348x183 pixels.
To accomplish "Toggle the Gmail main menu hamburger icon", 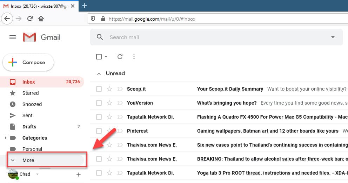I will pos(13,37).
